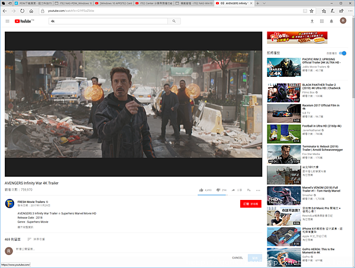The image size is (355, 268).
Task: Share the video via arrow icon
Action: pyautogui.click(x=233, y=190)
